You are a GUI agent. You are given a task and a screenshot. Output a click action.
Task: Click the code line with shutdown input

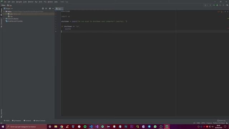pyautogui.click(x=94, y=21)
